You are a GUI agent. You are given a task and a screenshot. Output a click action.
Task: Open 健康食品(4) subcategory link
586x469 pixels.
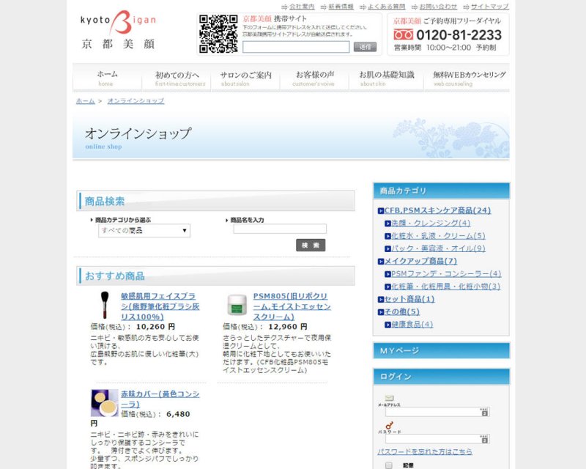412,324
